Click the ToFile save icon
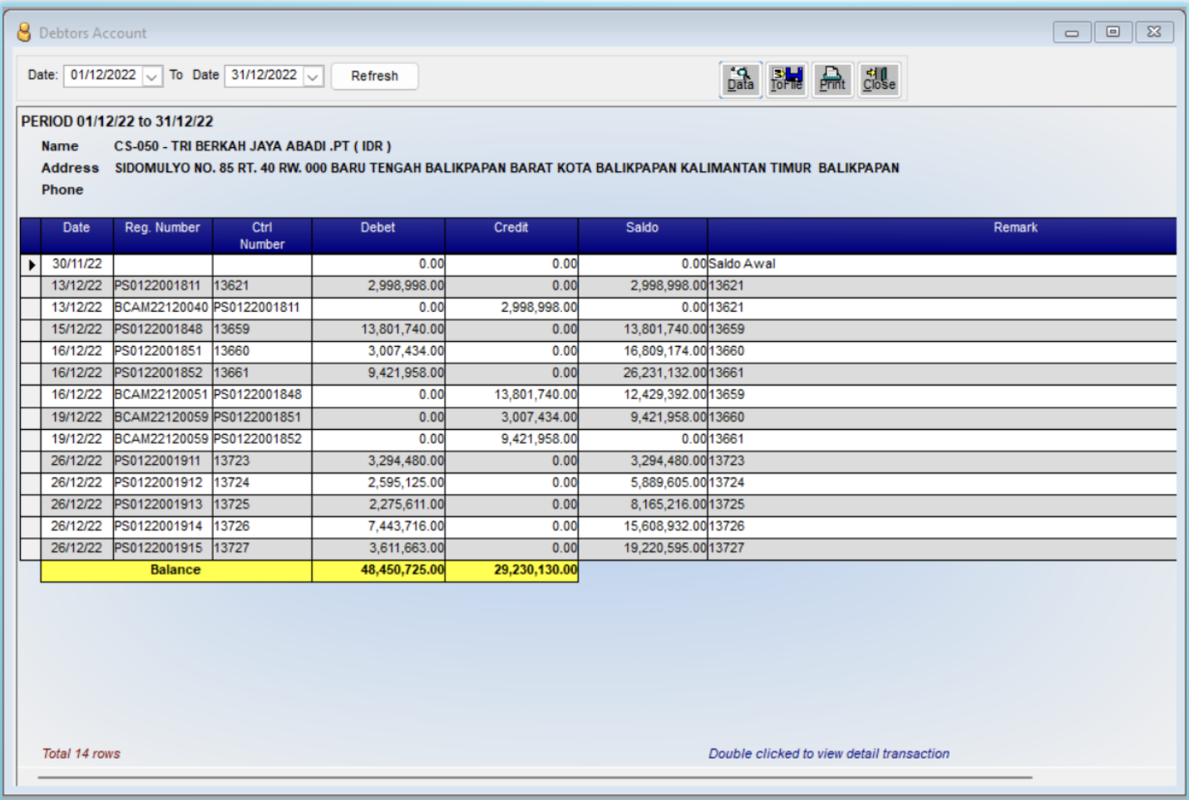The height and width of the screenshot is (800, 1189). pos(787,80)
